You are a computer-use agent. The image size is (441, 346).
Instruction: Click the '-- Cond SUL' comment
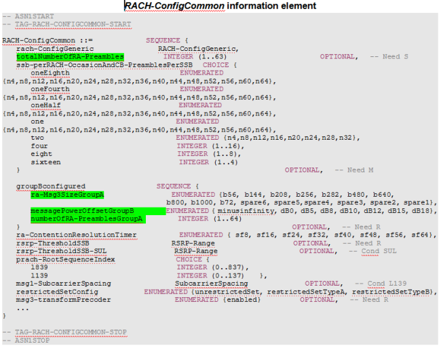click(x=372, y=251)
